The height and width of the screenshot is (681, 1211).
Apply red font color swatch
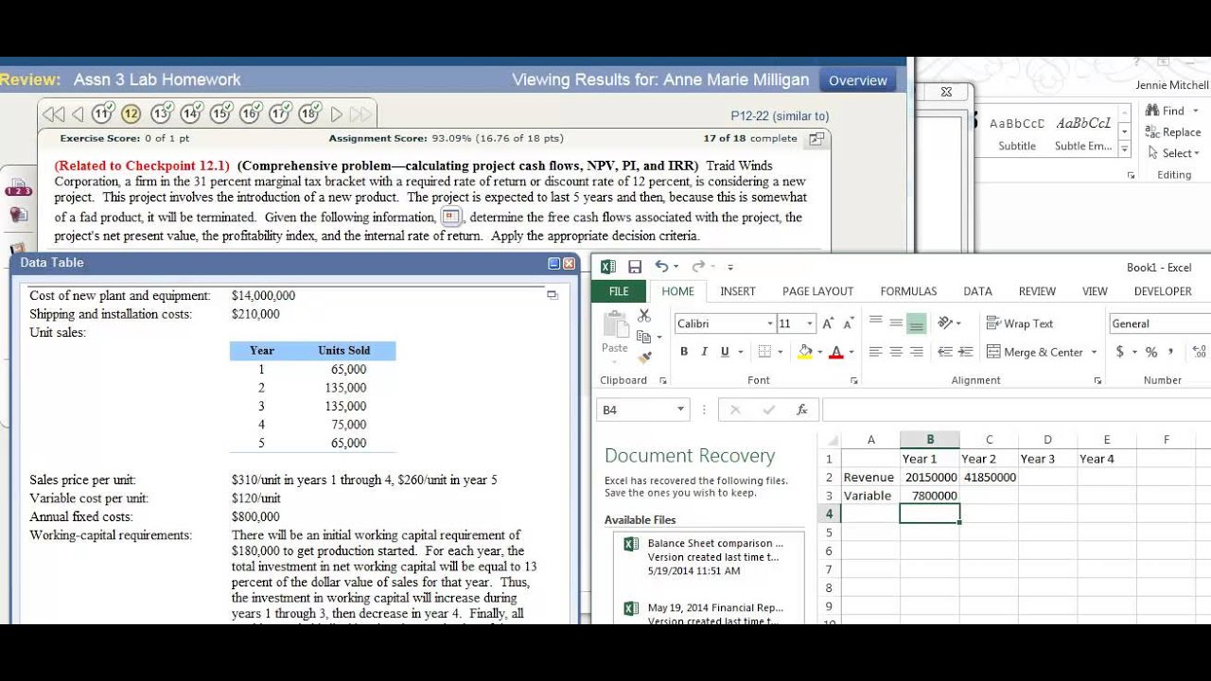[835, 352]
